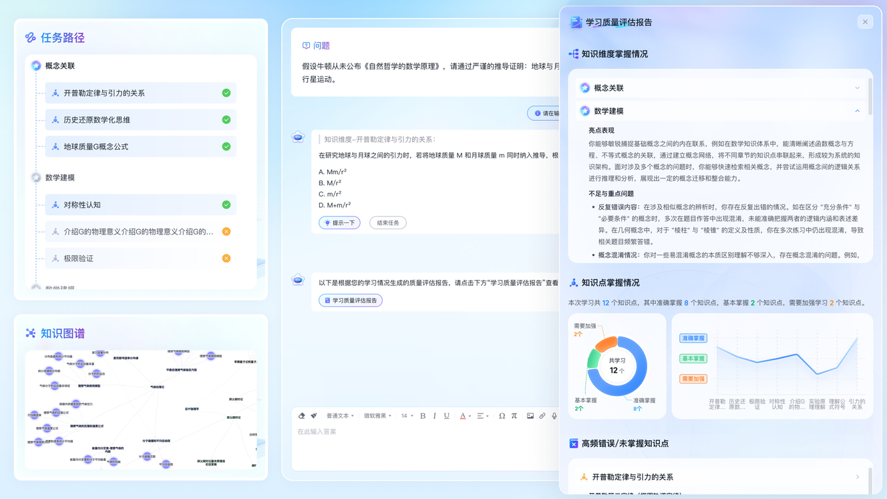The width and height of the screenshot is (887, 499).
Task: Click the 提示一下 hint button
Action: click(339, 223)
